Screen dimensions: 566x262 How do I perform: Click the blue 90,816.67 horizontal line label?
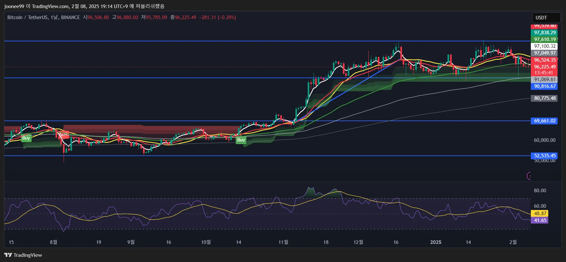545,86
